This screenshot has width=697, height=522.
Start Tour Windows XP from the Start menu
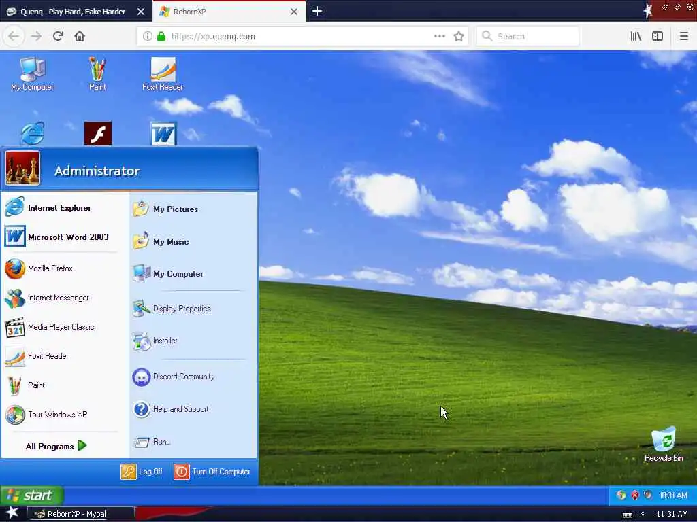click(x=65, y=415)
